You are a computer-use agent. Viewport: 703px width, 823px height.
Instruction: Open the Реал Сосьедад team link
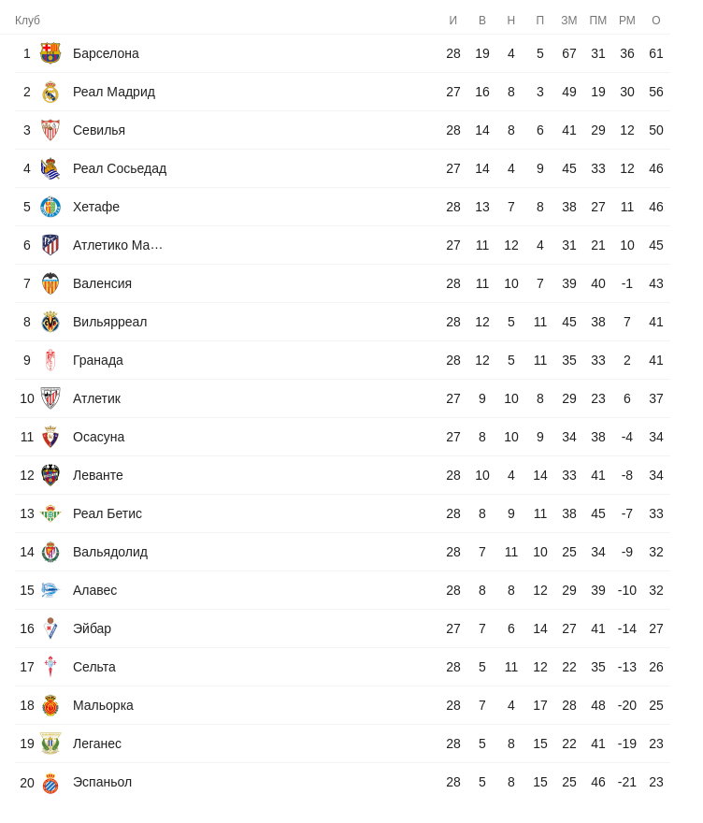point(120,168)
